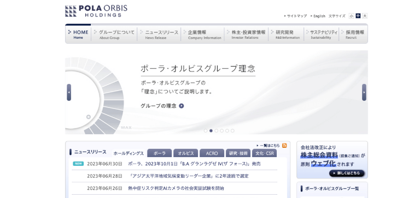Click the 2023年06月30日 news date
The height and width of the screenshot is (198, 420).
pos(104,164)
